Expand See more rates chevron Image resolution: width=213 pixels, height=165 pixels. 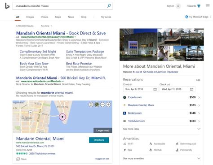199,129
